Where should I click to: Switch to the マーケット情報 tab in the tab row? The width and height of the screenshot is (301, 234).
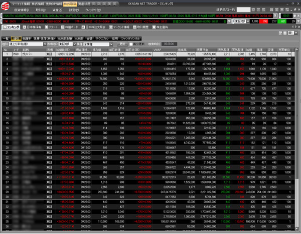click(119, 27)
